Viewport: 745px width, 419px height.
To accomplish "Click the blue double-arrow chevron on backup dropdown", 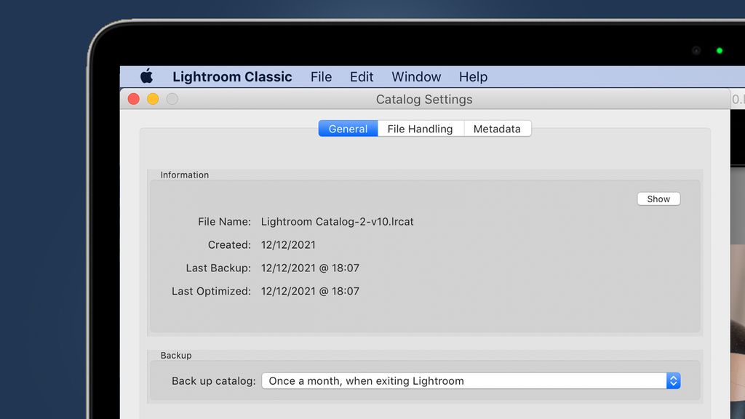I will 673,380.
